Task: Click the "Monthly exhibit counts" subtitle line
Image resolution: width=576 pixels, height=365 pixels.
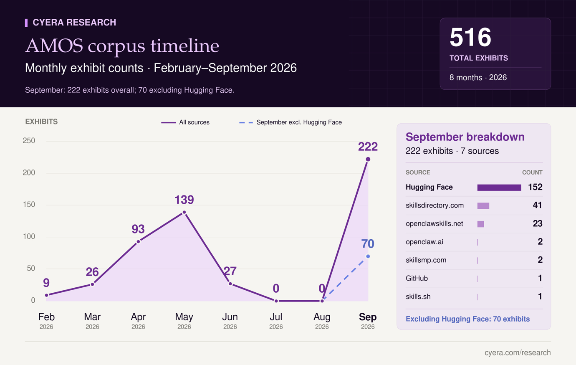Action: (161, 68)
